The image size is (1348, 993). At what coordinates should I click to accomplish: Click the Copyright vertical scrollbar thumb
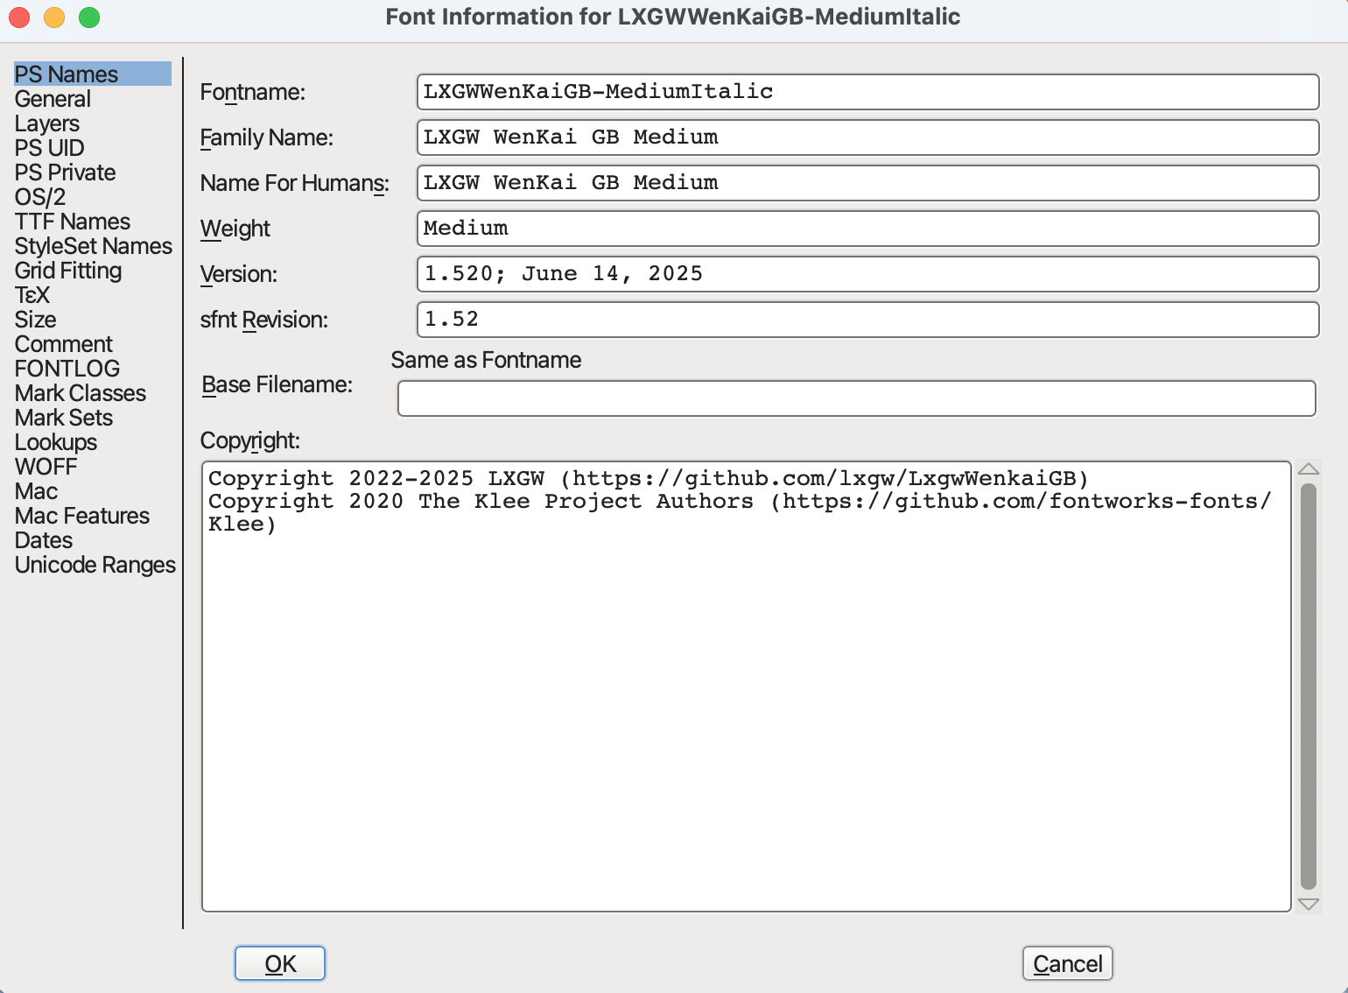(1309, 686)
